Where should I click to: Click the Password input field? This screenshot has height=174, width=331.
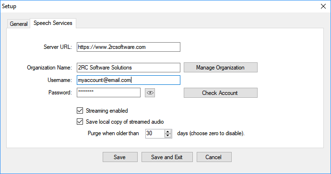click(108, 93)
